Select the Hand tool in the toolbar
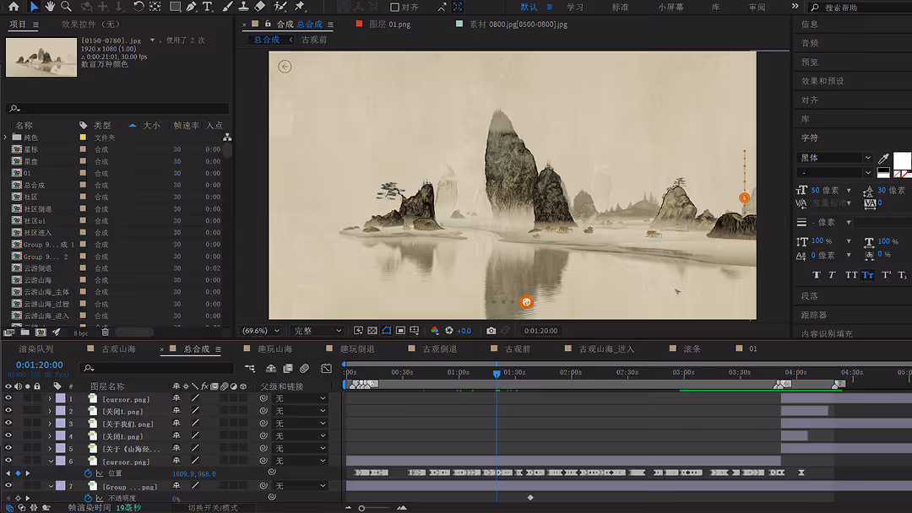This screenshot has width=912, height=513. click(51, 7)
